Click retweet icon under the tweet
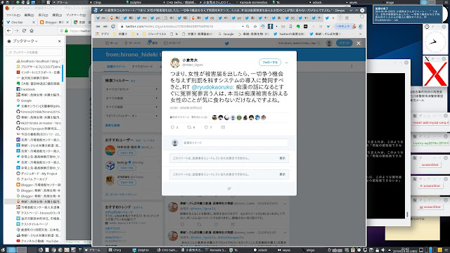This screenshot has width=450, height=253. [189, 127]
